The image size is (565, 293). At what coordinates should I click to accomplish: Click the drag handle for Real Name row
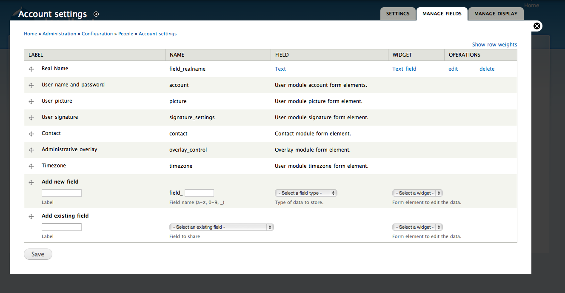point(31,69)
